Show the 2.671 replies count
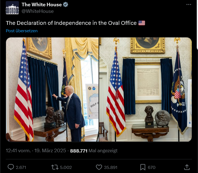The image size is (198, 173). tap(21, 167)
